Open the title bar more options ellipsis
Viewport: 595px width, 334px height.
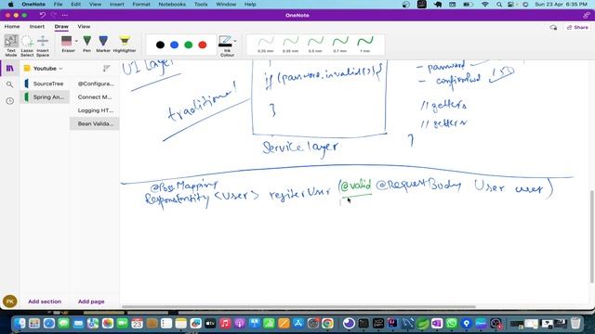(65, 15)
